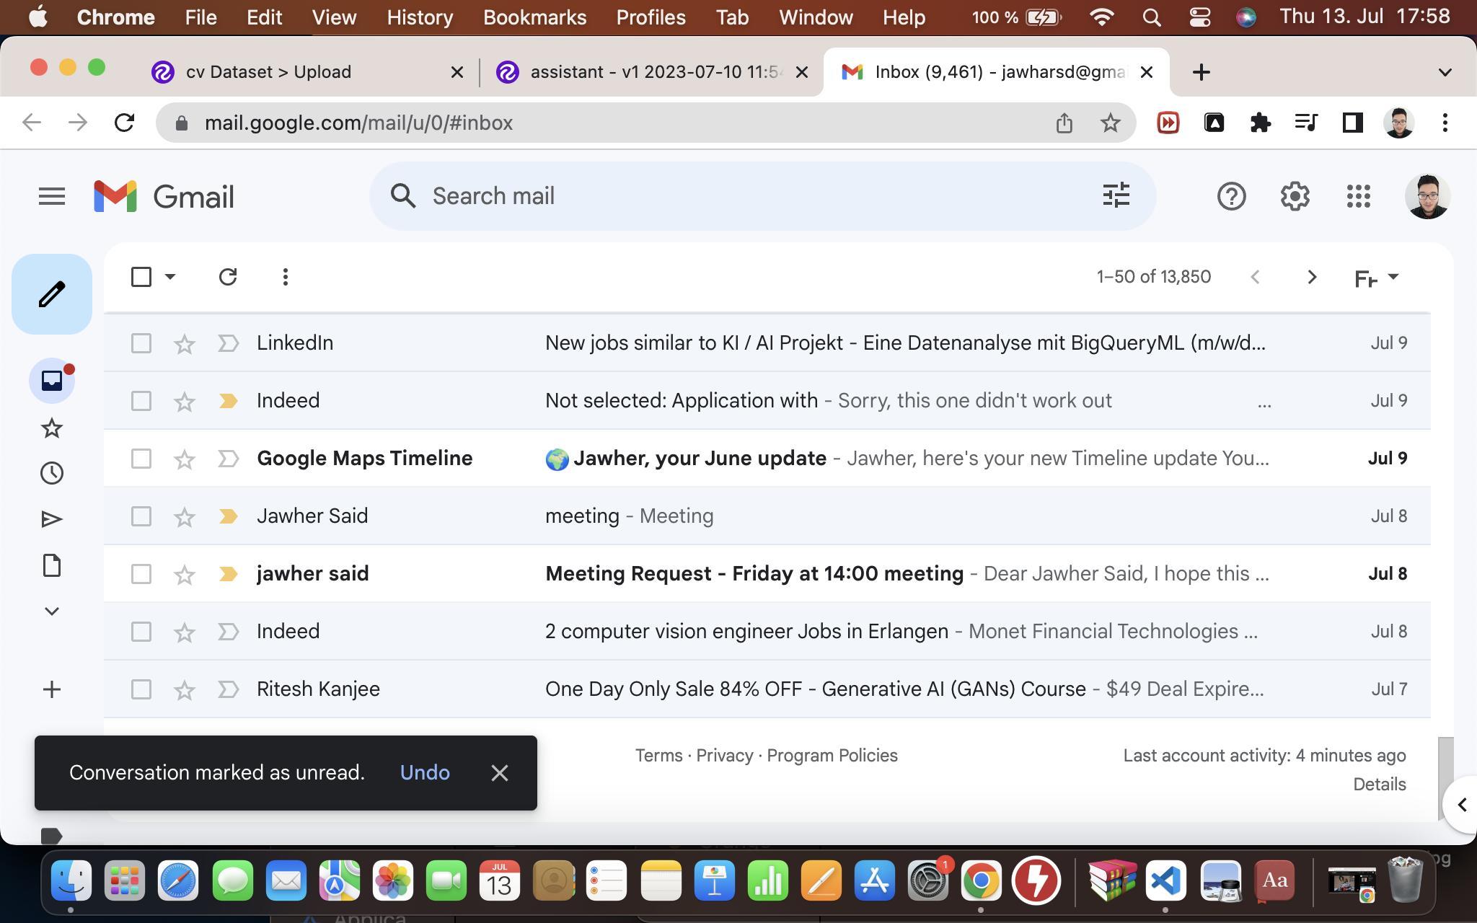
Task: Expand Chrome tab search chevron
Action: click(x=1445, y=72)
